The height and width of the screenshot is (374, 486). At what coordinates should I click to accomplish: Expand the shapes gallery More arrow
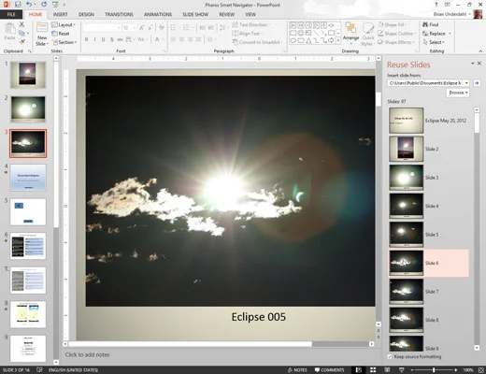338,40
